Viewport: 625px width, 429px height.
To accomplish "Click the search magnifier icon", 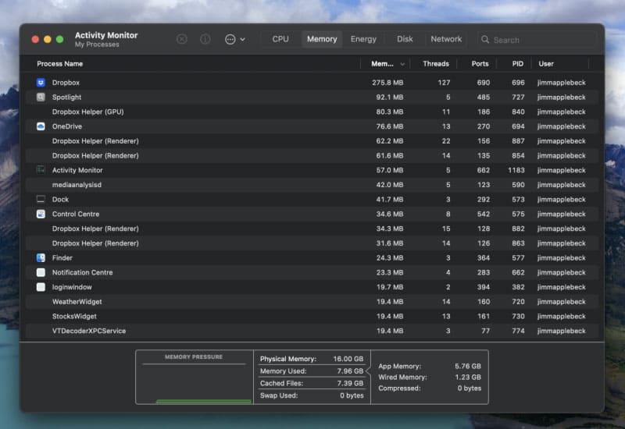I will click(x=485, y=40).
